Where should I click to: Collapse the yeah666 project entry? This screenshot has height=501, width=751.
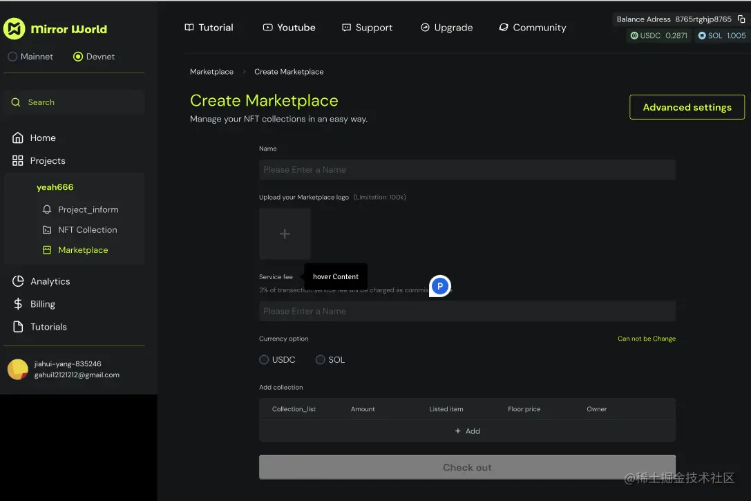click(55, 187)
